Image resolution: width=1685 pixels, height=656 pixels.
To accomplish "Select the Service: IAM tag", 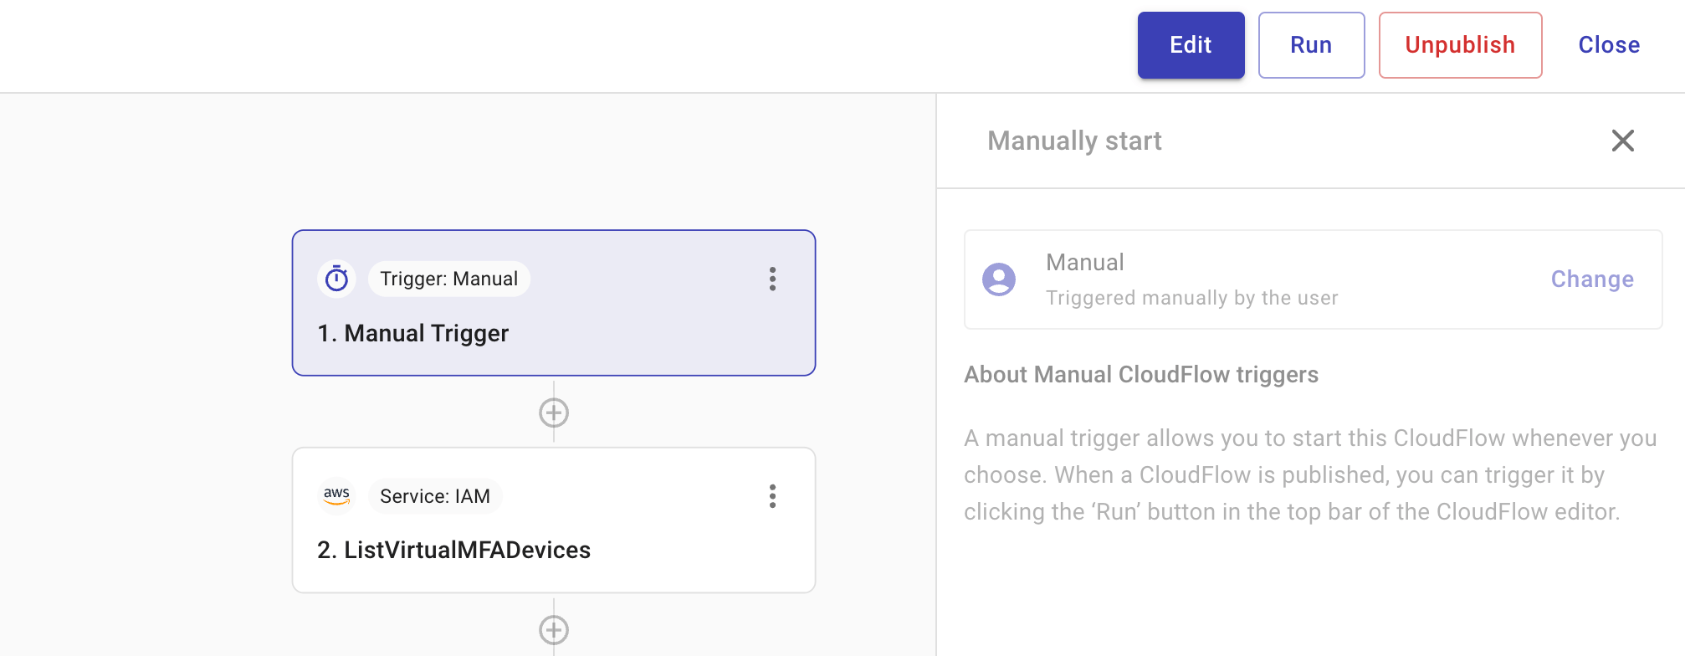I will pyautogui.click(x=435, y=496).
